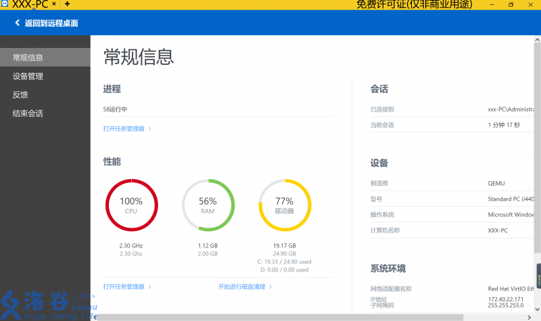Click the green RAM 56% gauge
541x321 pixels.
[208, 205]
